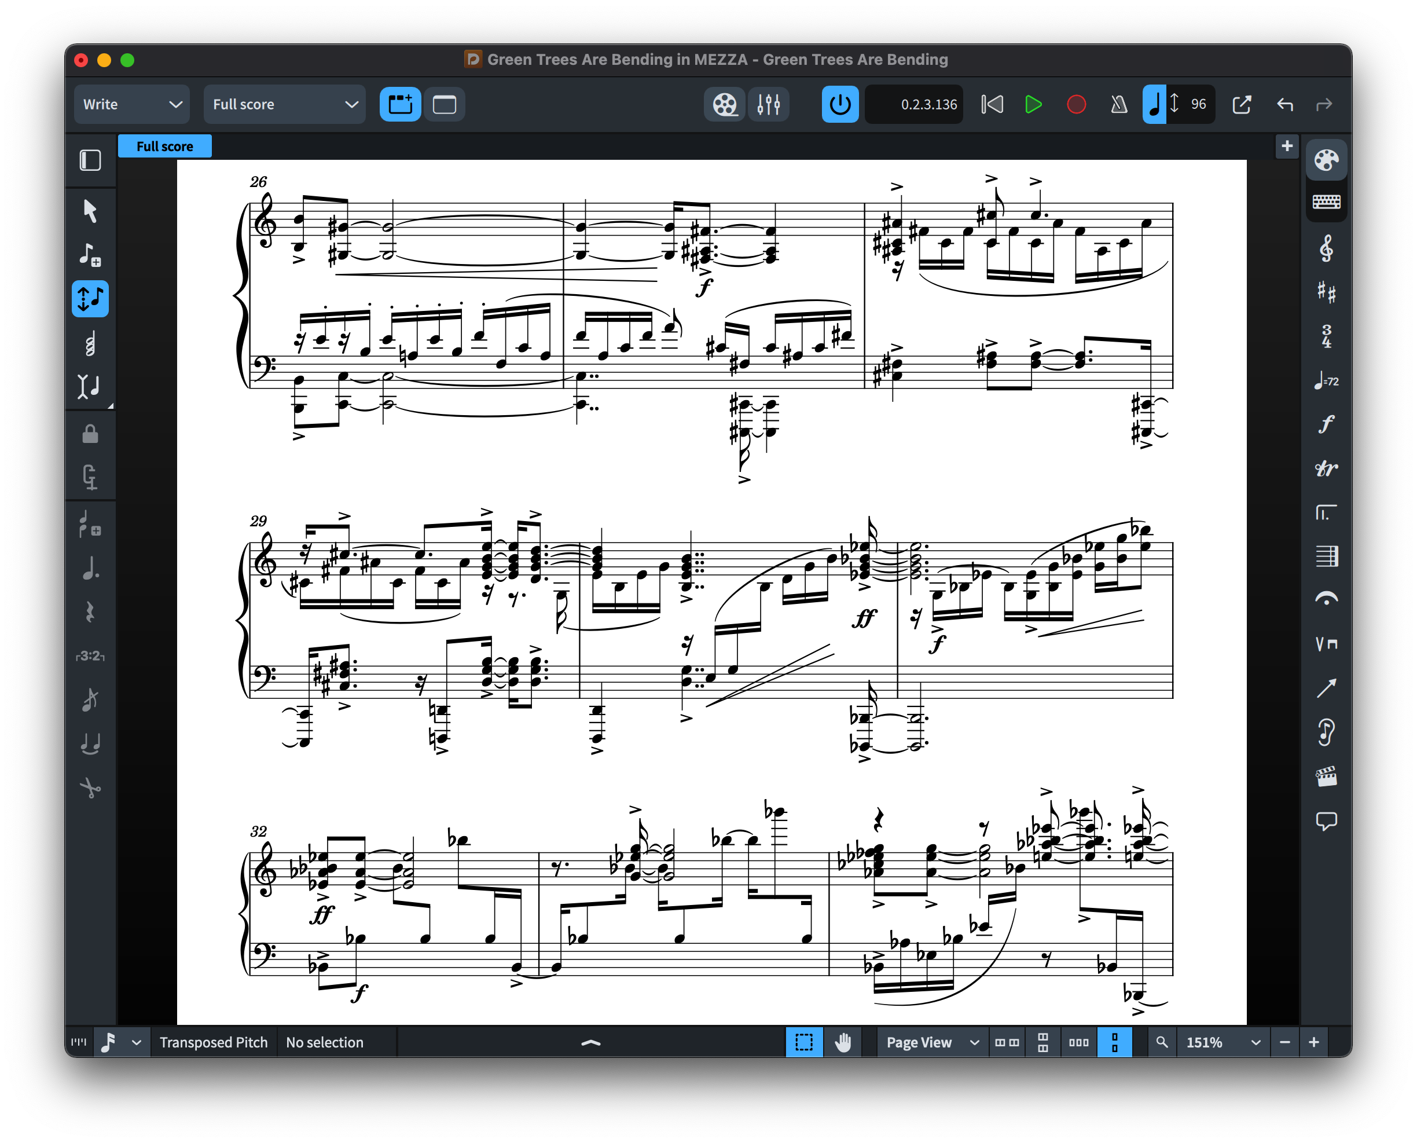Screen dimensions: 1417x1143
Task: Open the Key Signatures panel
Action: (1326, 292)
